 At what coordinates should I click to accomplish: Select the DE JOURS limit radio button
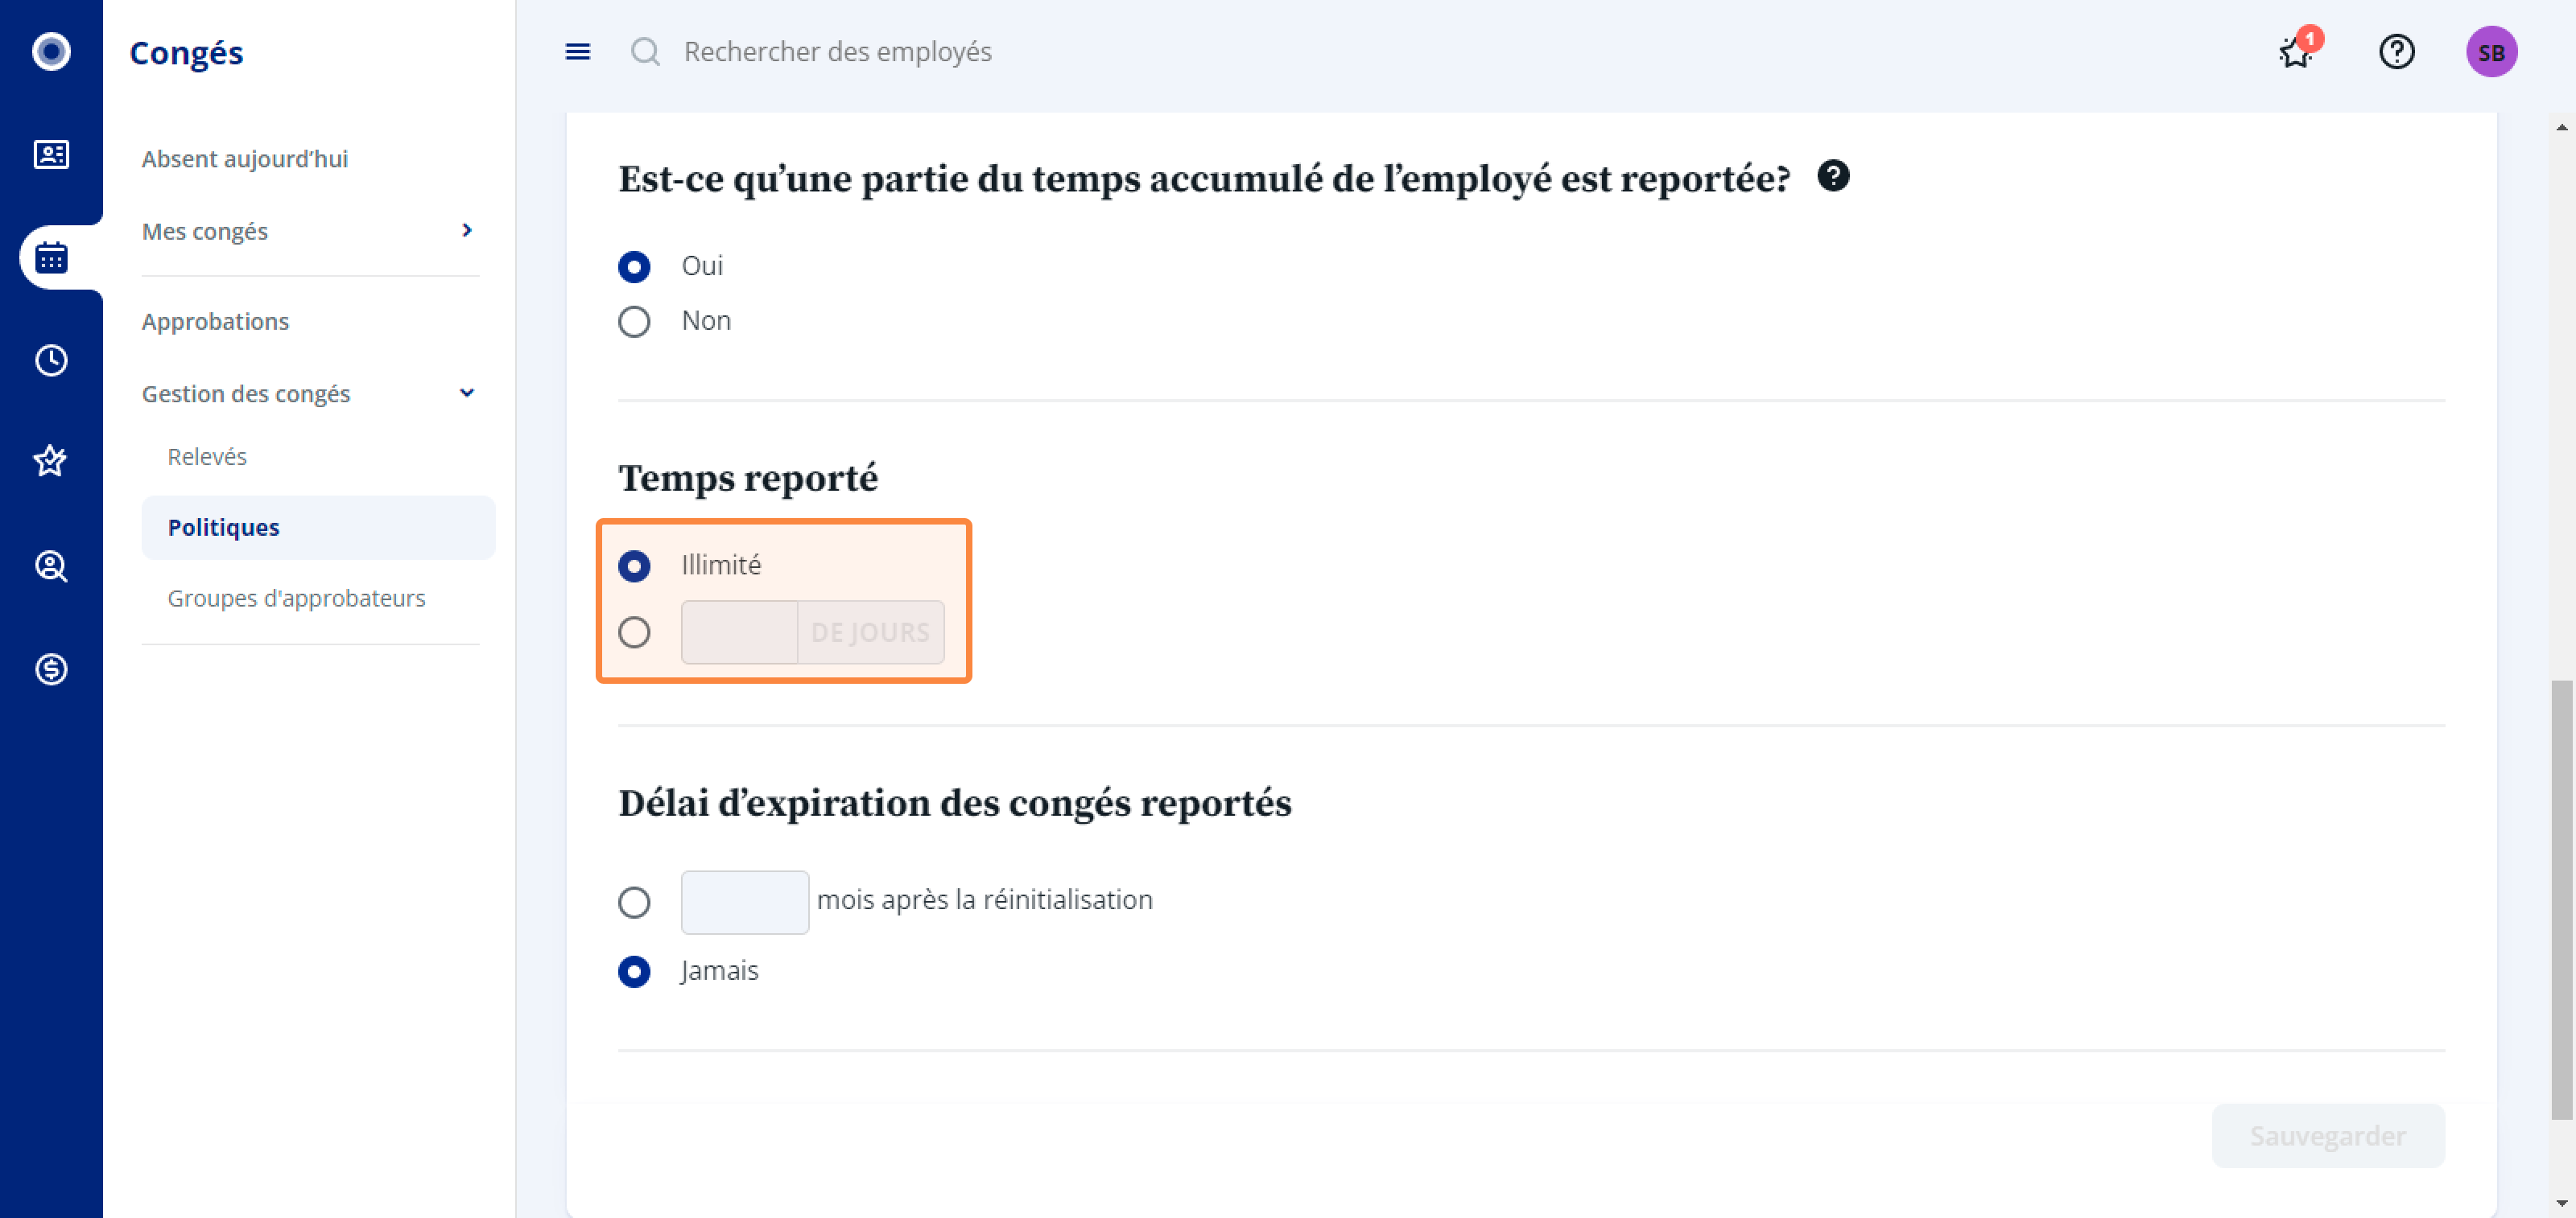tap(634, 632)
